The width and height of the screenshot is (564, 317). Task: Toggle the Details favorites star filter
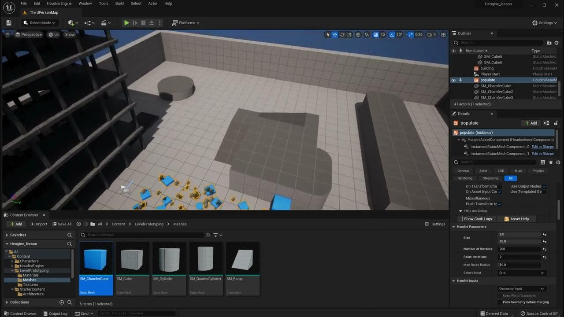(x=551, y=162)
